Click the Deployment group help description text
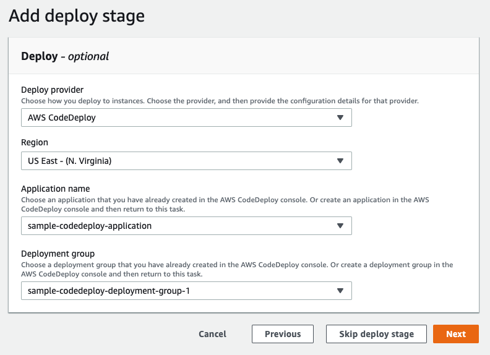The width and height of the screenshot is (490, 355). 236,269
